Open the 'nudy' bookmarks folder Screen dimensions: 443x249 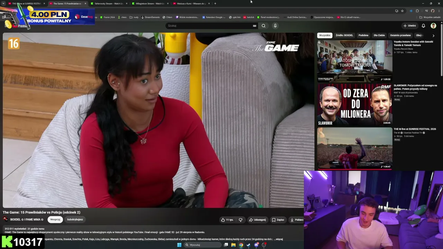pos(134,17)
